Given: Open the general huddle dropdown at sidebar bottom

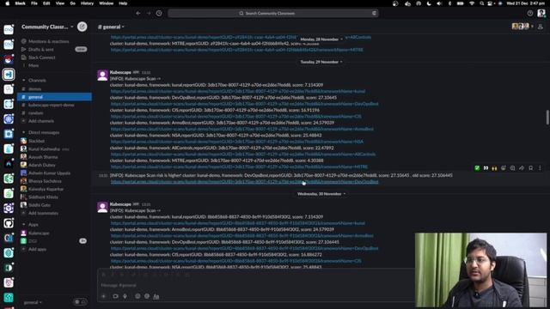Looking at the screenshot, I should [33, 302].
